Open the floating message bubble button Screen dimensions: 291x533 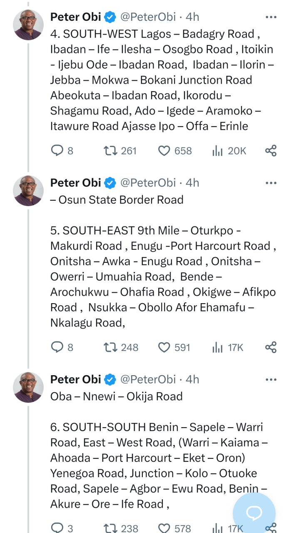pos(254,513)
